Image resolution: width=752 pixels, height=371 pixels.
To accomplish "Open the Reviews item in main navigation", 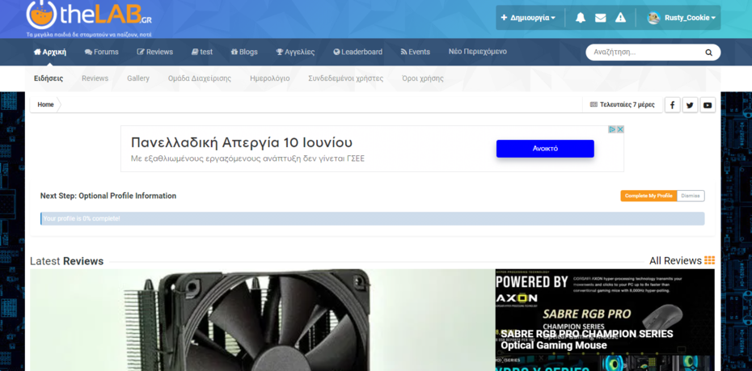I will pyautogui.click(x=155, y=52).
